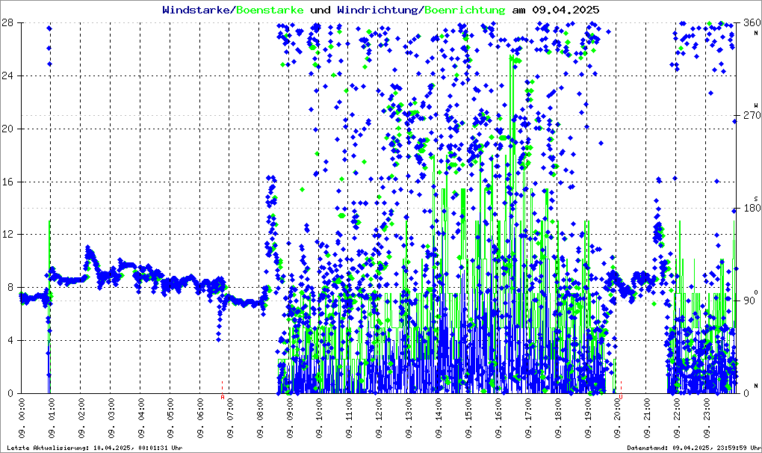Click time axis label '09. 06:00'

click(200, 419)
